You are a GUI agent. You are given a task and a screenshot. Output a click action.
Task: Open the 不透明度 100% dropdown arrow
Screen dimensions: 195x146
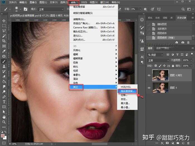(x=191, y=60)
